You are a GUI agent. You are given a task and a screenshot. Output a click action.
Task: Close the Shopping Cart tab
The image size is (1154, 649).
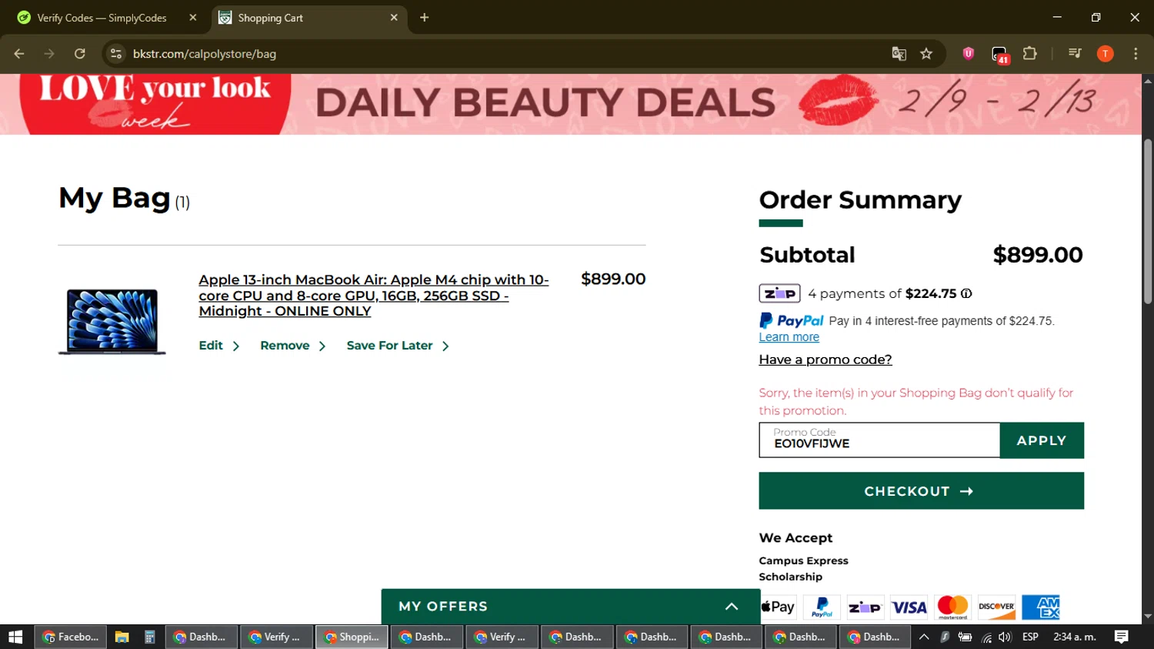pyautogui.click(x=394, y=18)
